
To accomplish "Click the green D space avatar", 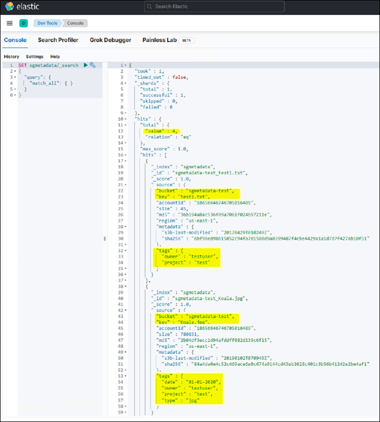I will [x=23, y=23].
